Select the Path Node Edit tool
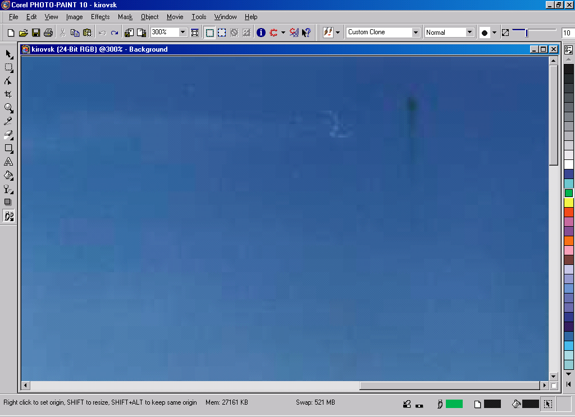This screenshot has width=575, height=417. [x=9, y=81]
